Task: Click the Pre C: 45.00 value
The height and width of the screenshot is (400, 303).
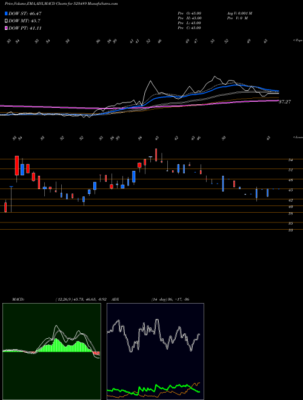Action: pyautogui.click(x=190, y=28)
